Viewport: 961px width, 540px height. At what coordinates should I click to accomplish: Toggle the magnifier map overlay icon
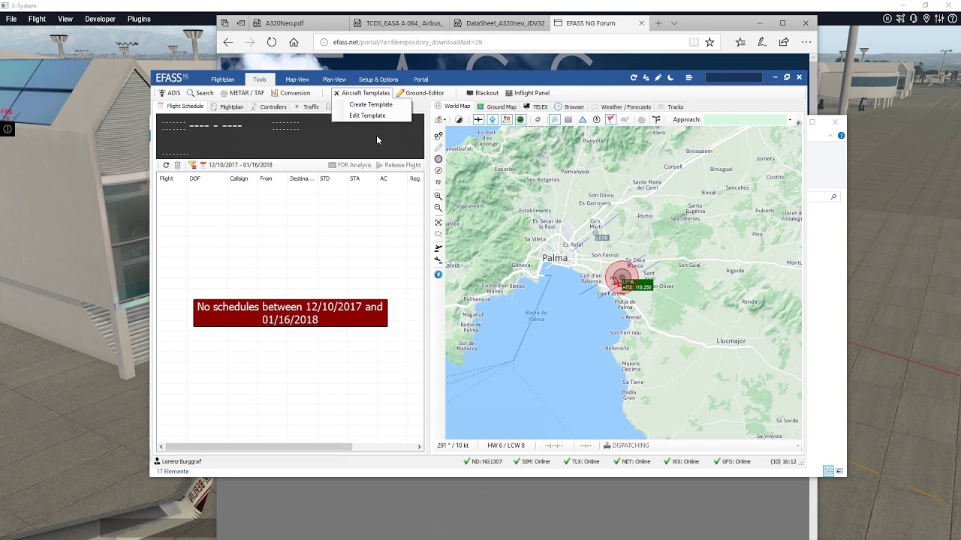point(555,120)
